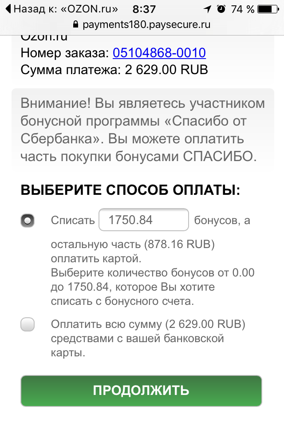284x426 pixels.
Task: Tap the 74 % battery percentage
Action: (x=243, y=9)
